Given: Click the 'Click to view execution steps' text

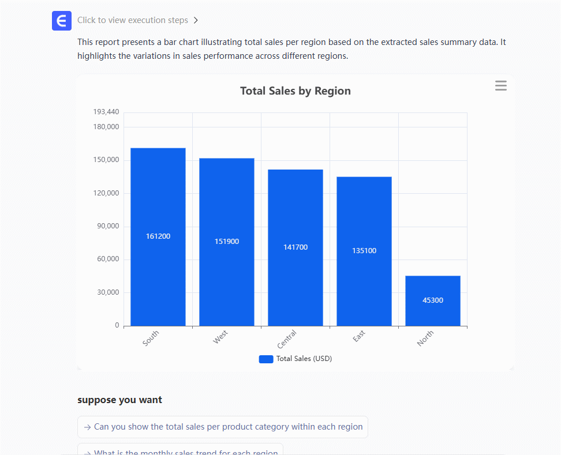Looking at the screenshot, I should point(133,20).
